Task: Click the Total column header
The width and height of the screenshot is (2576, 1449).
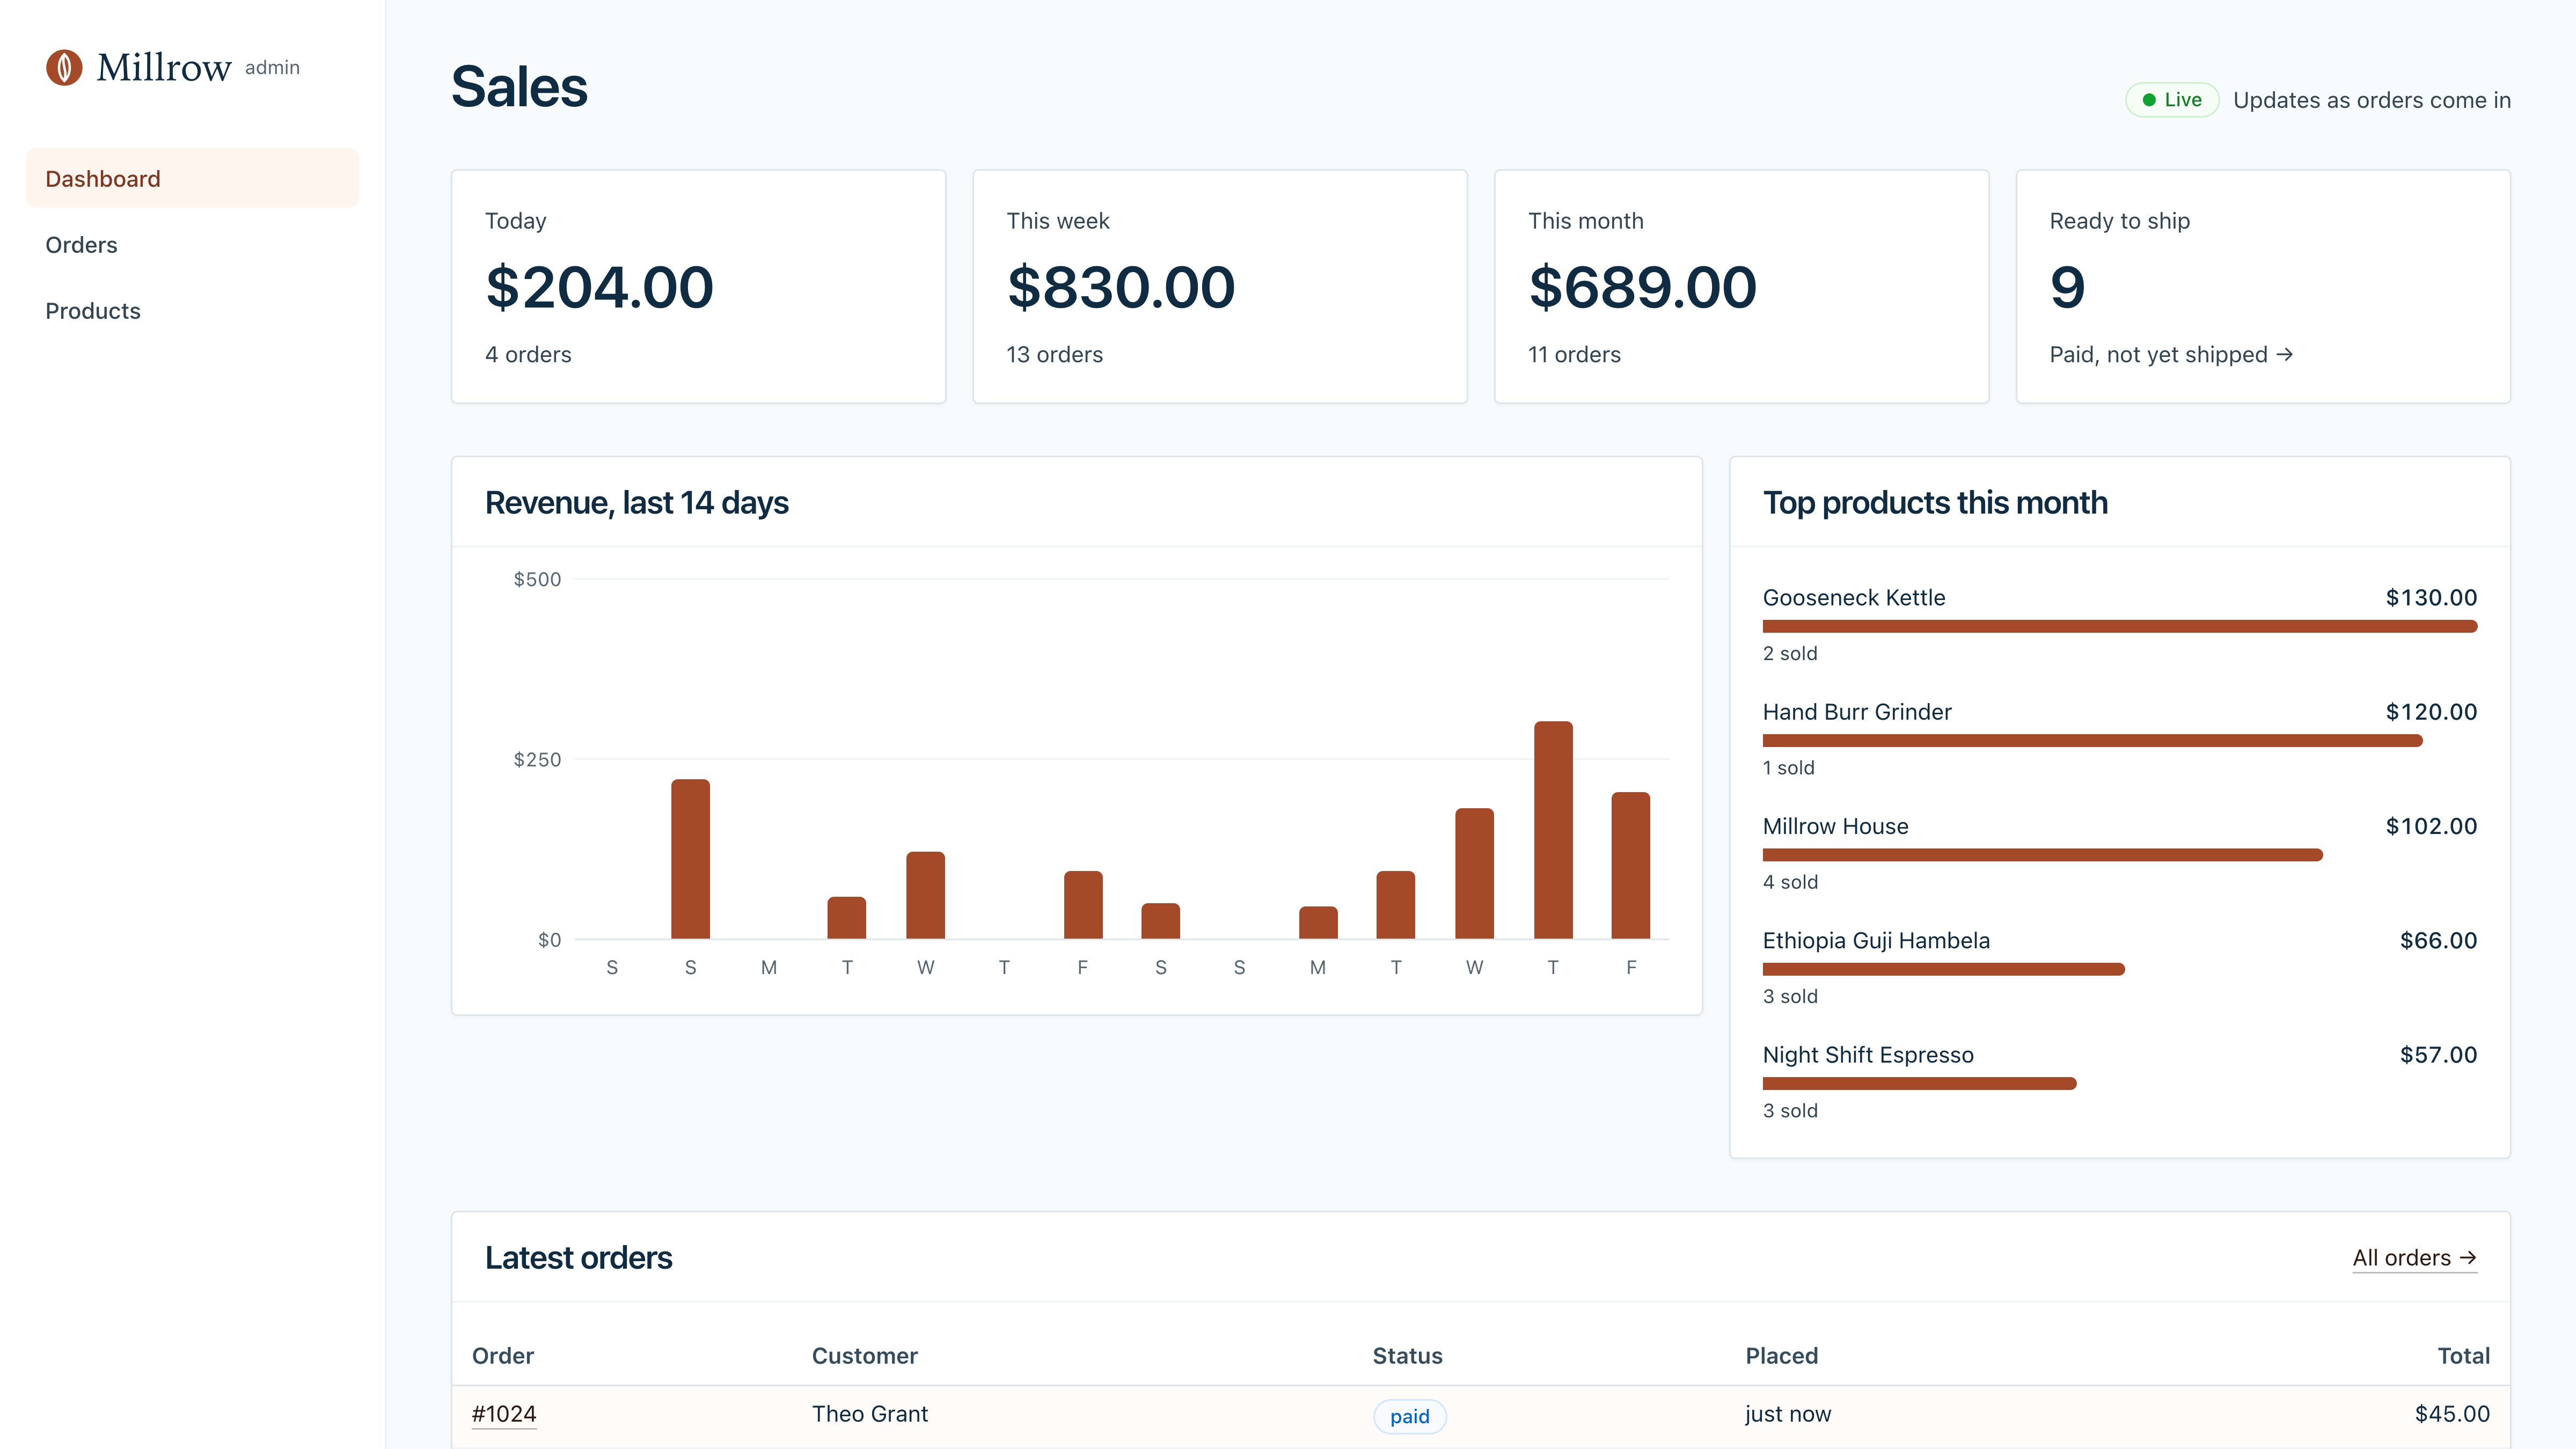Action: [x=2463, y=1356]
